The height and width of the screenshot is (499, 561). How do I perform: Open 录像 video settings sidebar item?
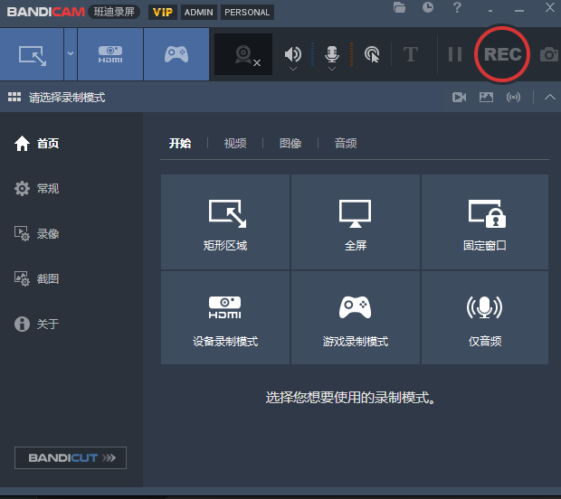pos(36,234)
